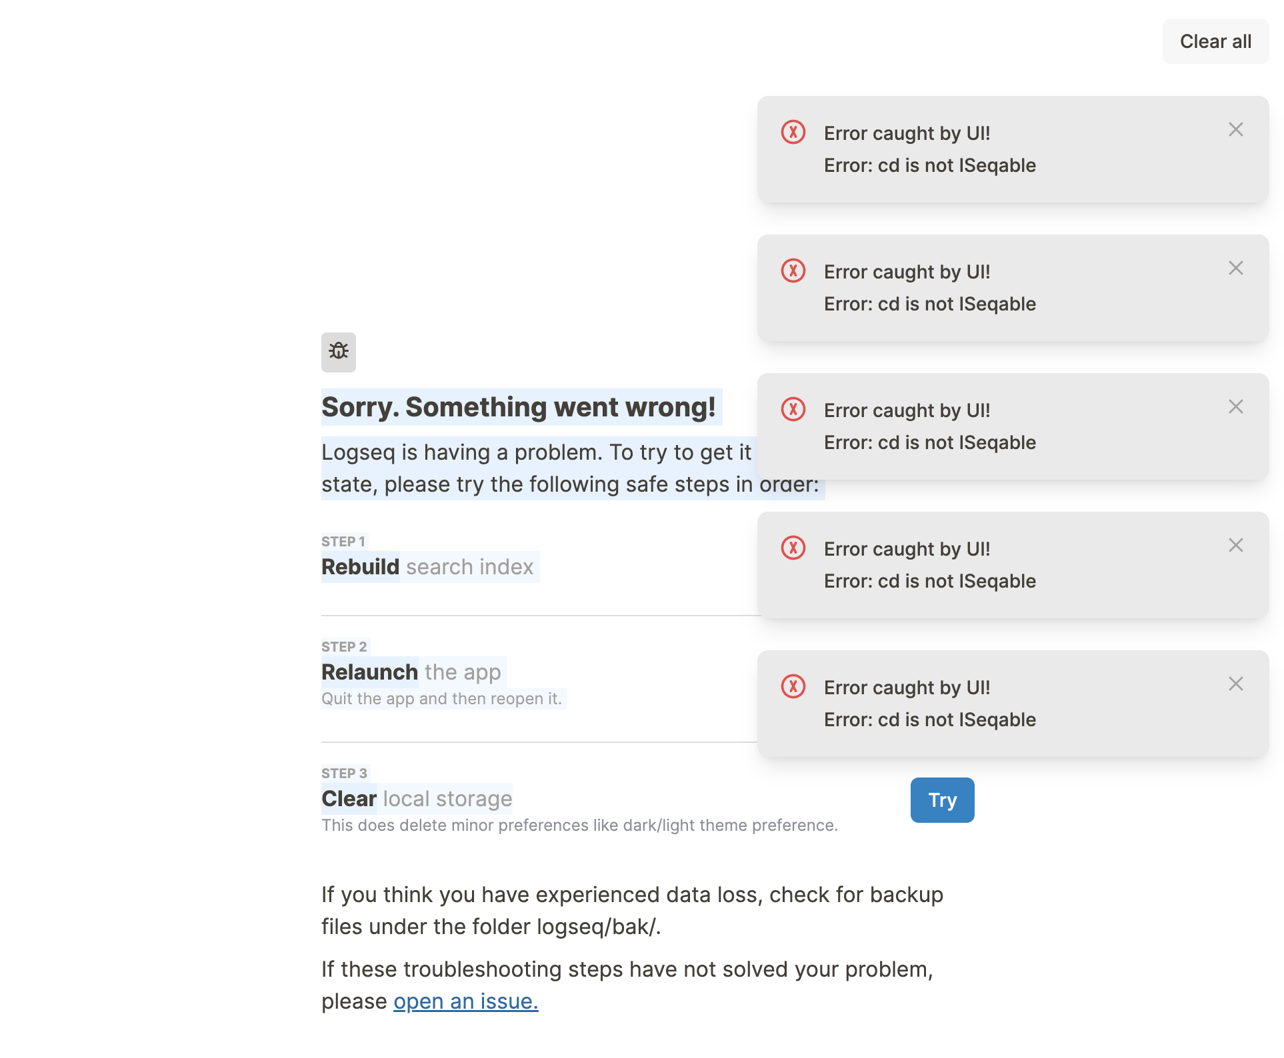
Task: Click the bug icon above the error heading
Action: point(338,352)
